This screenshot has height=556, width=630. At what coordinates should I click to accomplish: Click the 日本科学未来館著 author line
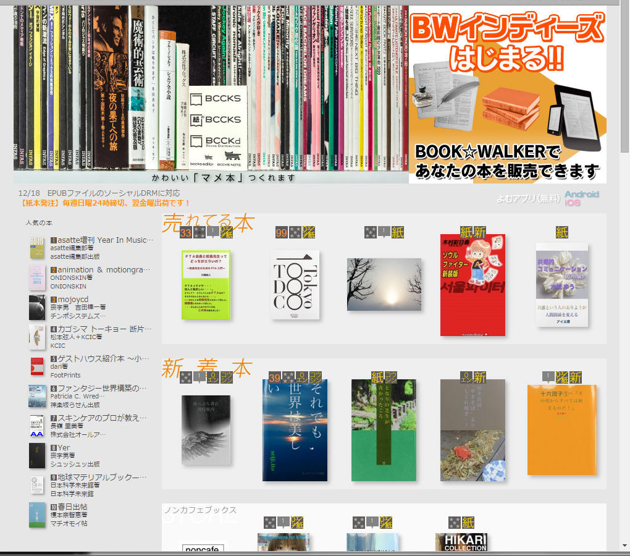click(75, 486)
